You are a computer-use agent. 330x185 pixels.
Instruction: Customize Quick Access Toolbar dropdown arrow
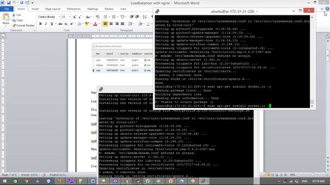tap(32, 3)
